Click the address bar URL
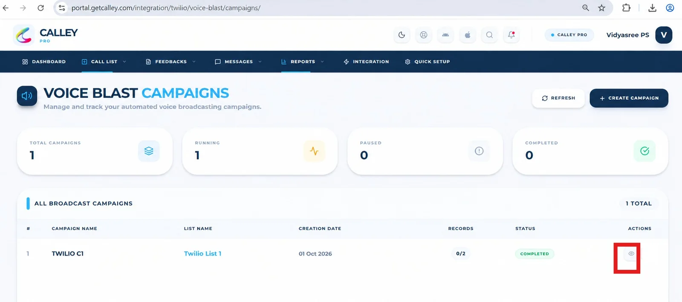This screenshot has height=302, width=682. pos(166,8)
